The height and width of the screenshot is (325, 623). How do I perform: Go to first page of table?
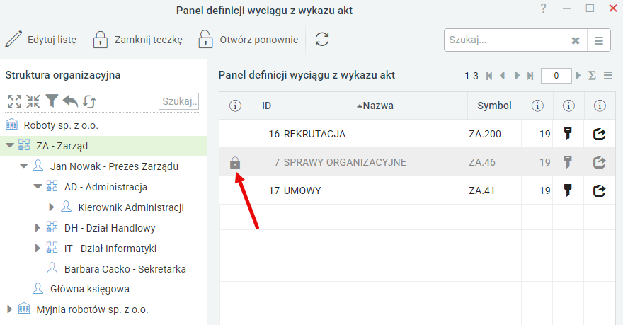point(489,76)
